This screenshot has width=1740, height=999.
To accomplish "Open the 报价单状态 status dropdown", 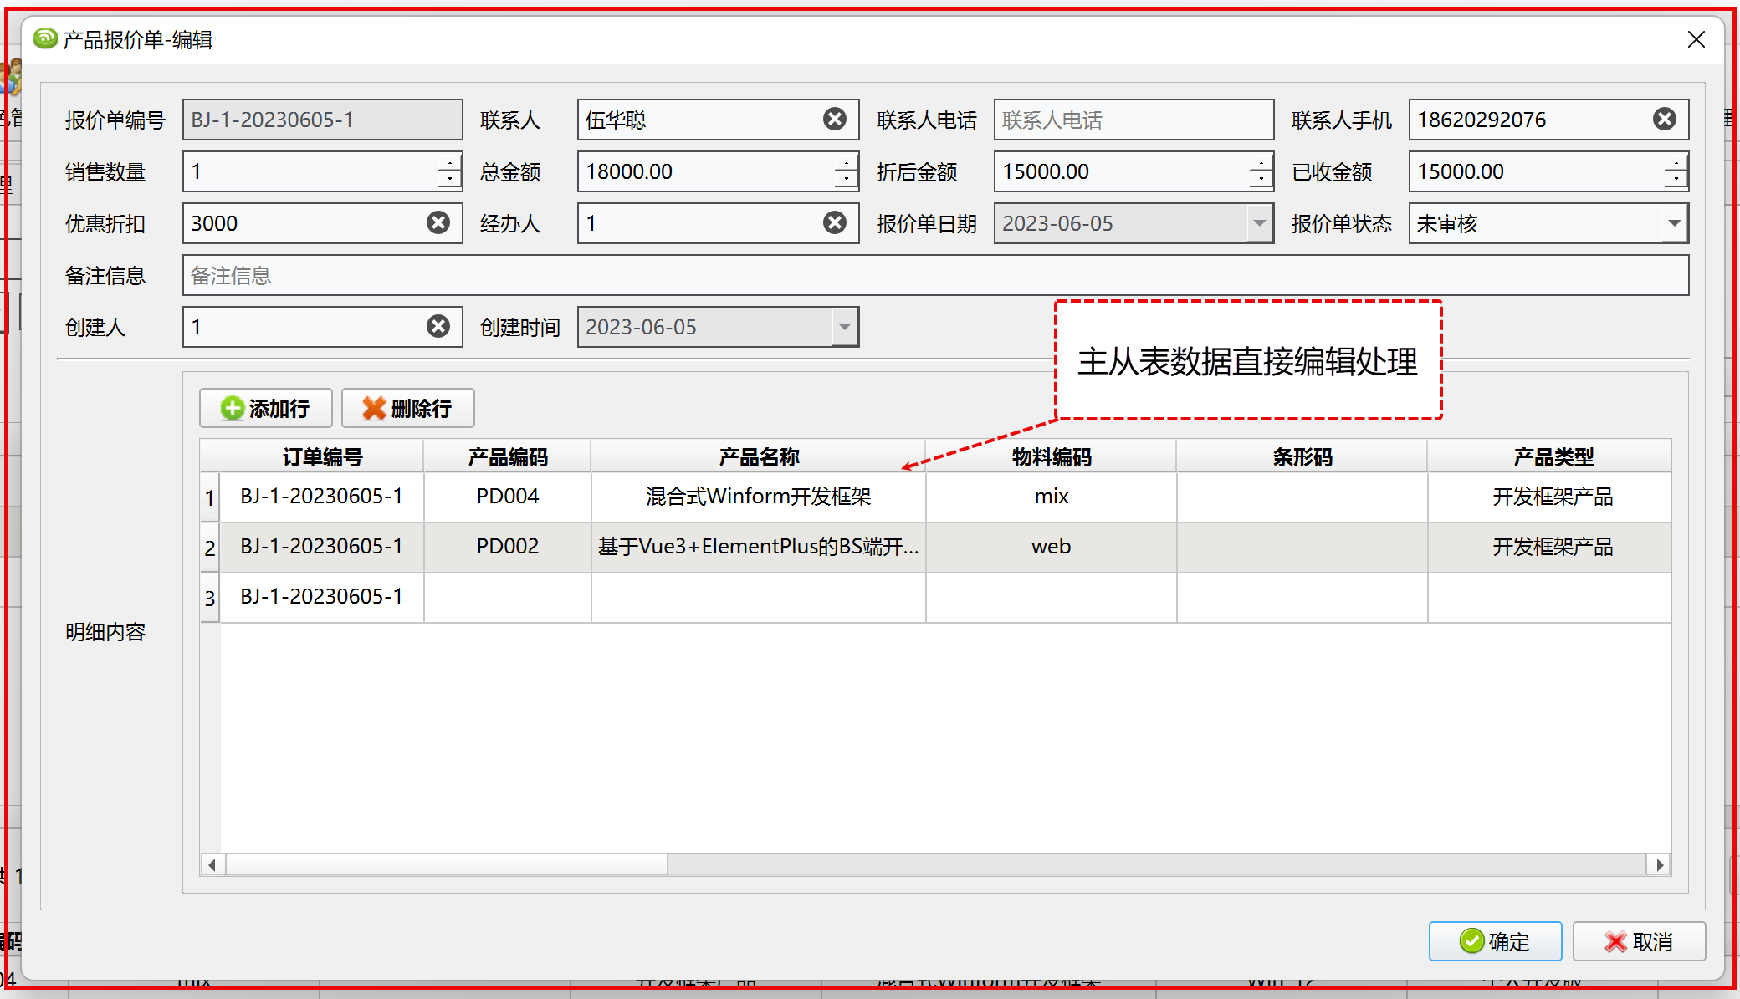I will pos(1674,223).
